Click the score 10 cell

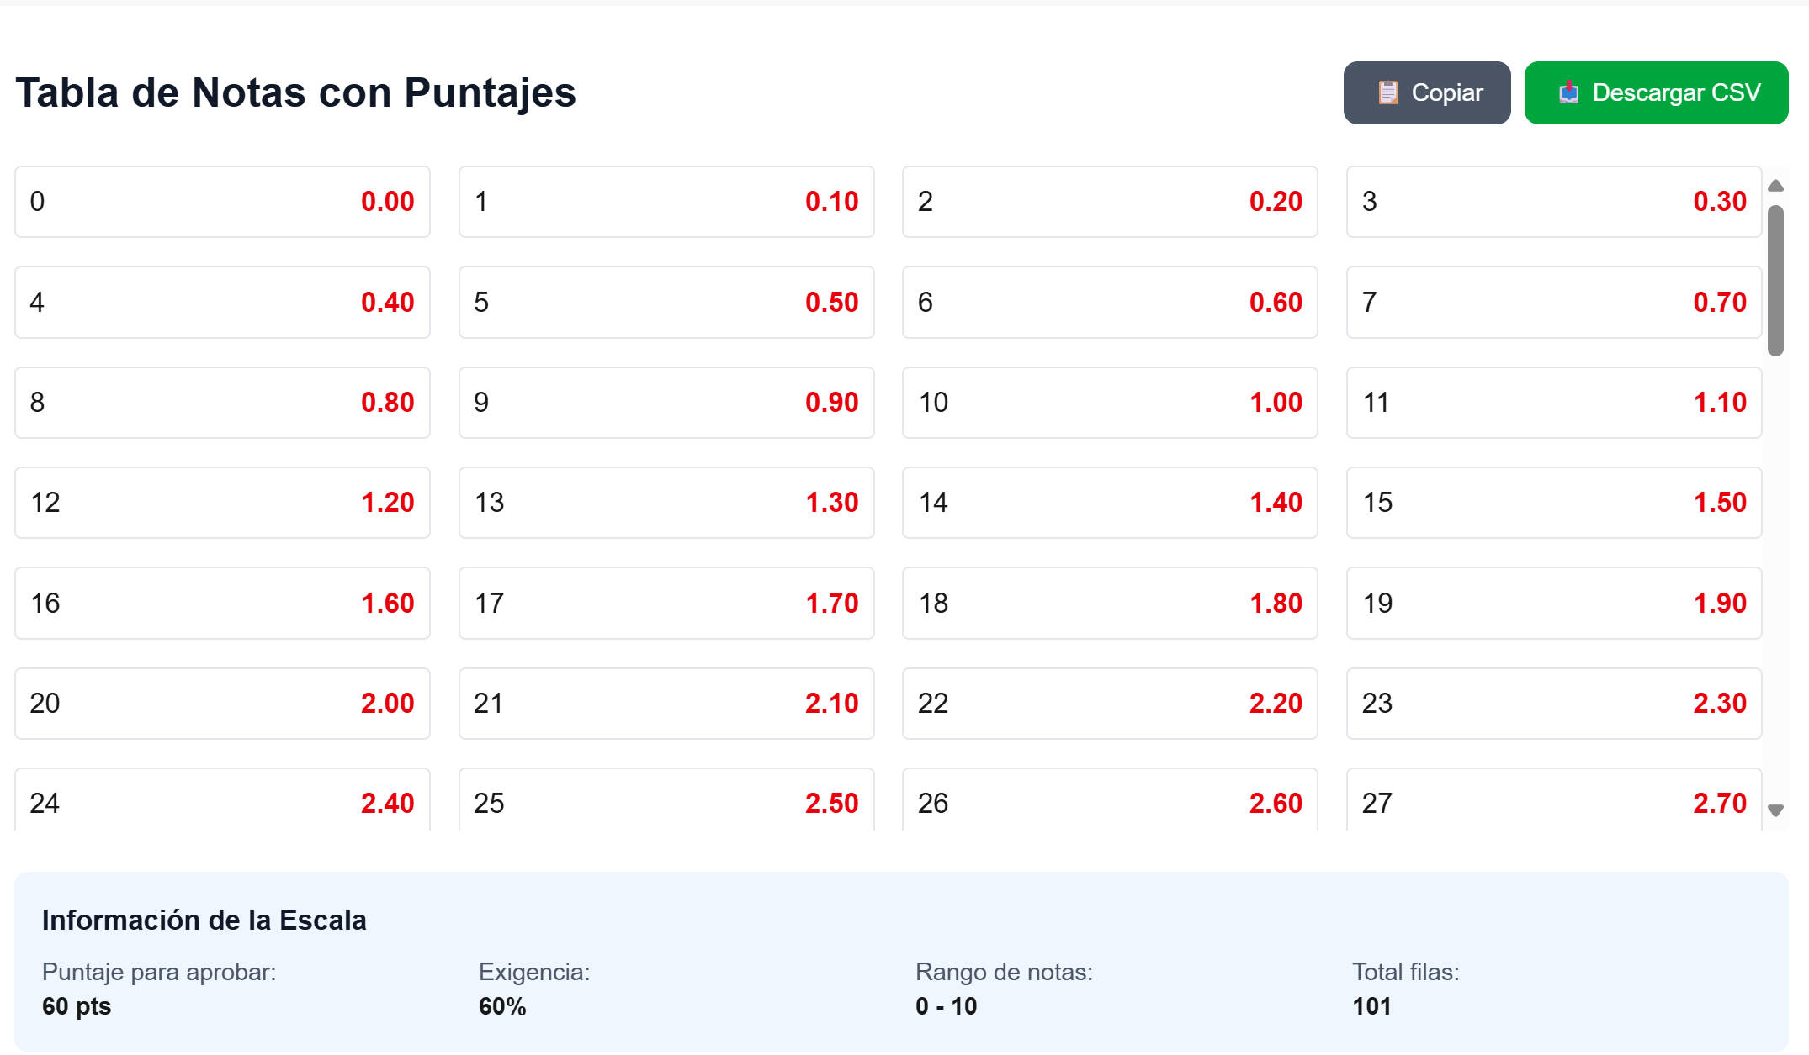click(x=1109, y=403)
